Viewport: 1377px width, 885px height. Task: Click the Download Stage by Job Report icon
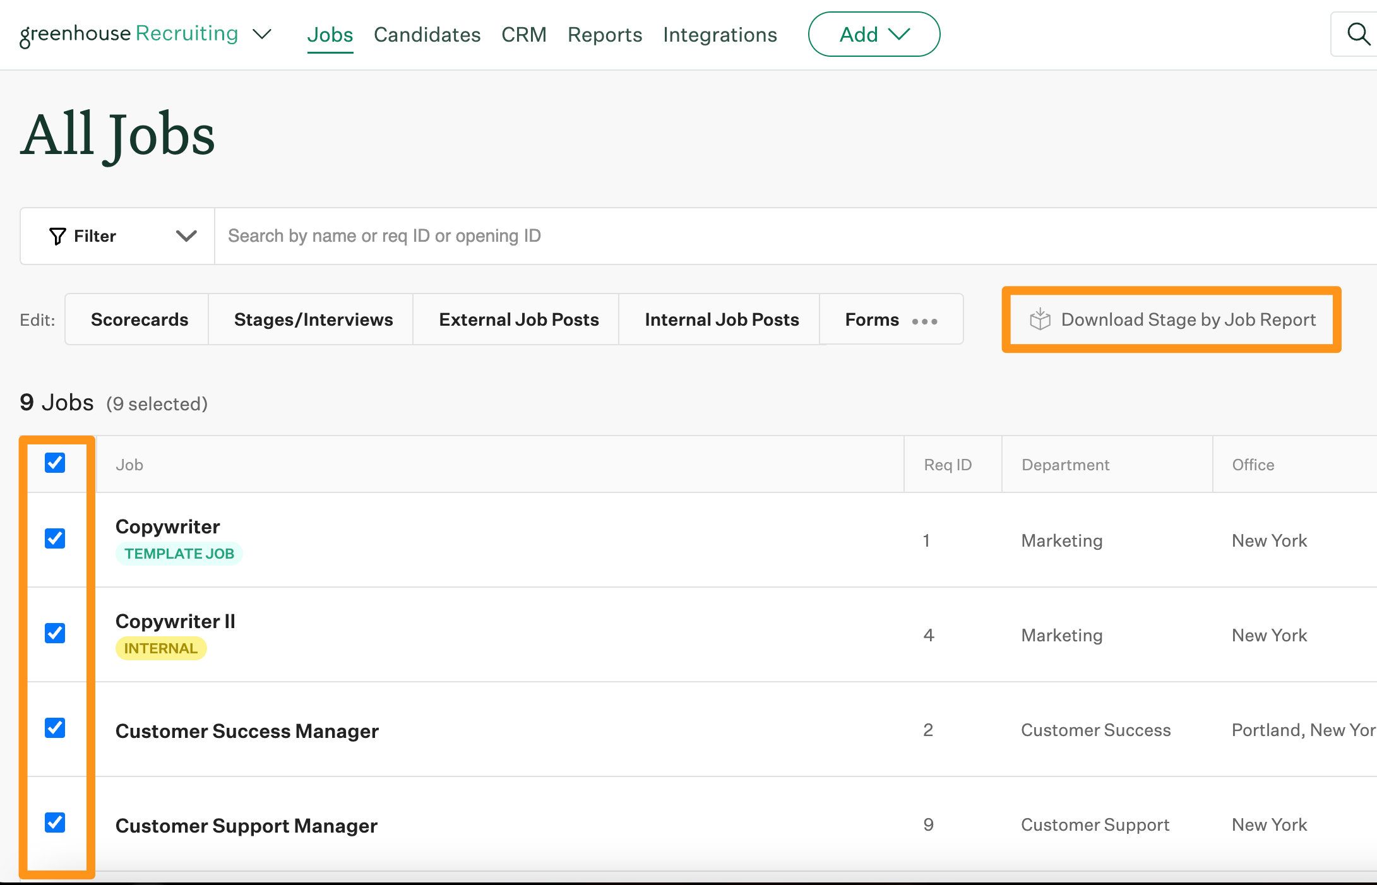1040,319
